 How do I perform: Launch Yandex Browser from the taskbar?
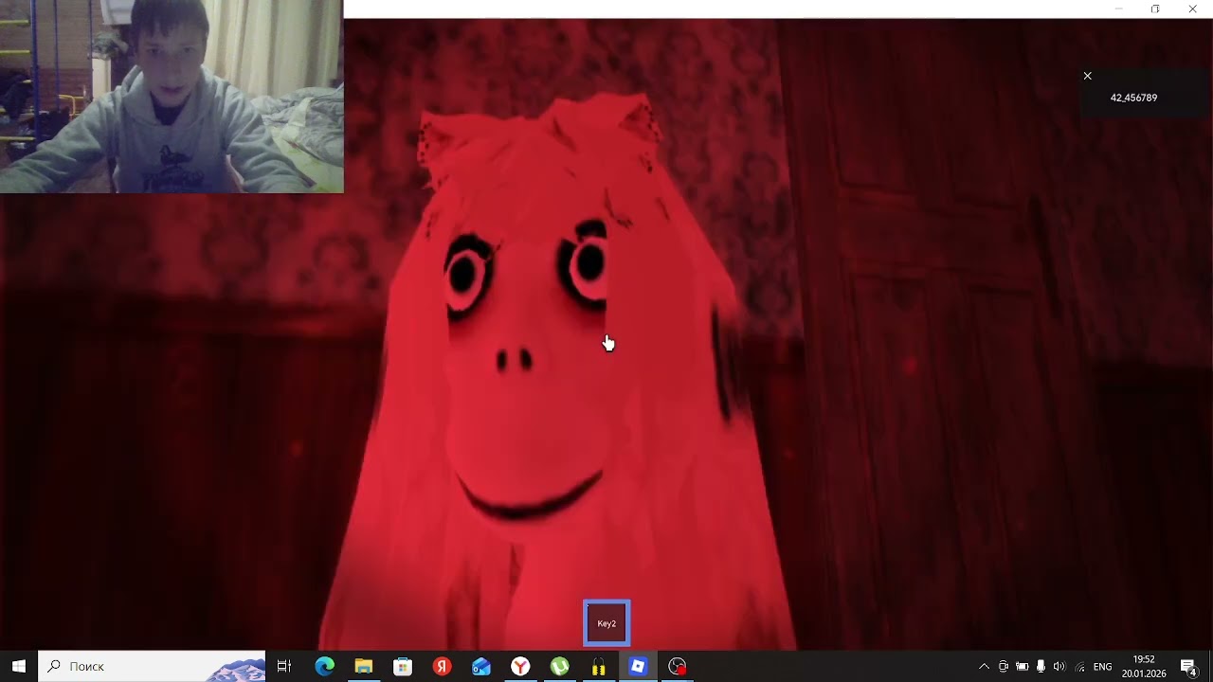point(520,667)
